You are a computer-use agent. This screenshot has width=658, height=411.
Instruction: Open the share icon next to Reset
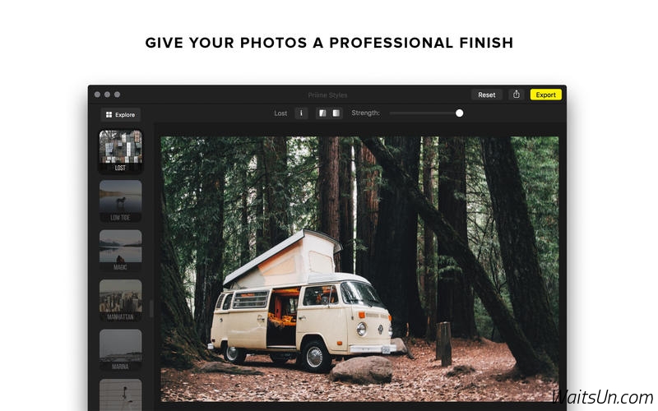point(517,95)
